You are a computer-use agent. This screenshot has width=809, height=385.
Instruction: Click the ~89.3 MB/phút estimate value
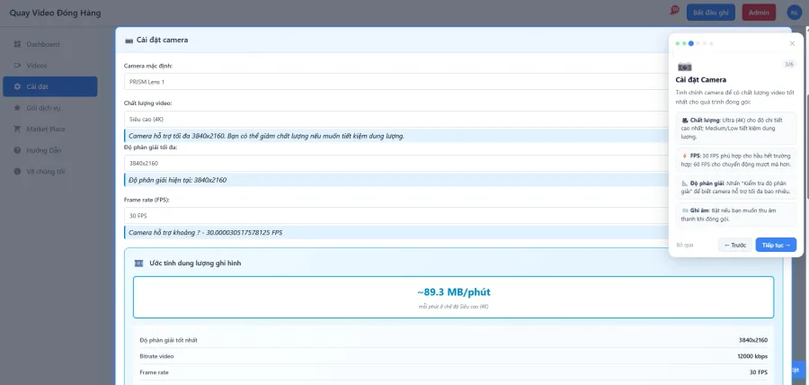454,292
